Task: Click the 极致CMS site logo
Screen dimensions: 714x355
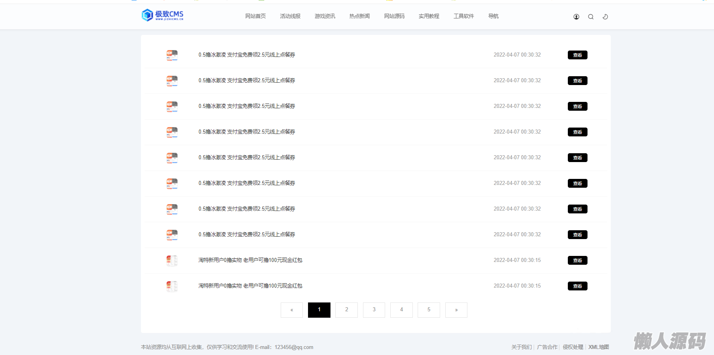Action: (x=163, y=15)
